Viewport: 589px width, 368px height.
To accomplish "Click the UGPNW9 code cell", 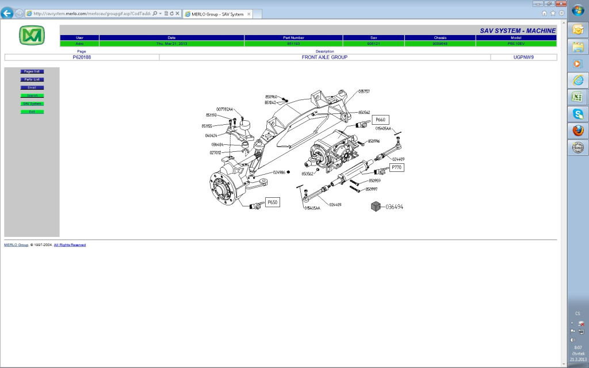I will 523,57.
